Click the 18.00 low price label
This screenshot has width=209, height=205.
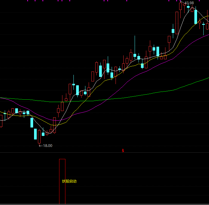(47, 146)
